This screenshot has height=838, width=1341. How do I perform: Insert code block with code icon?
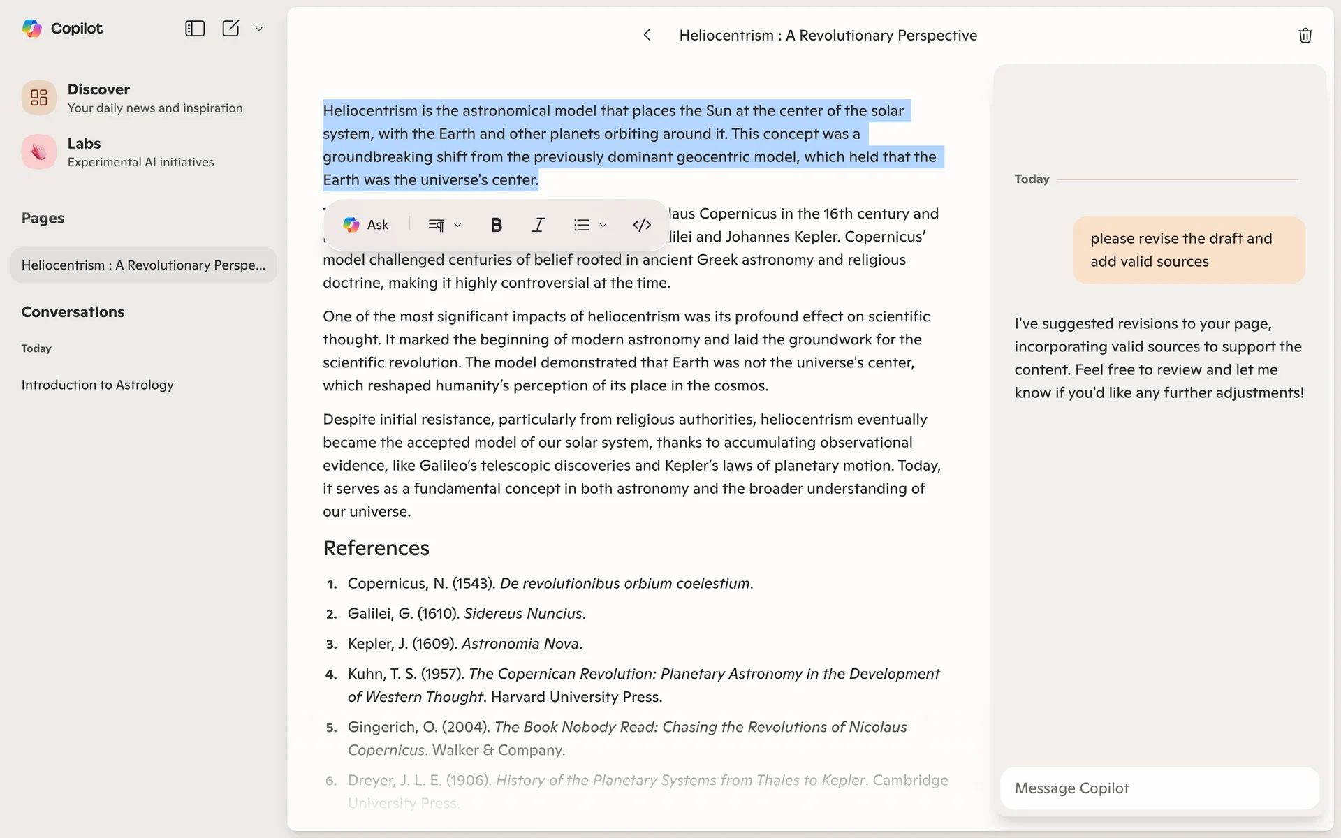pos(642,225)
